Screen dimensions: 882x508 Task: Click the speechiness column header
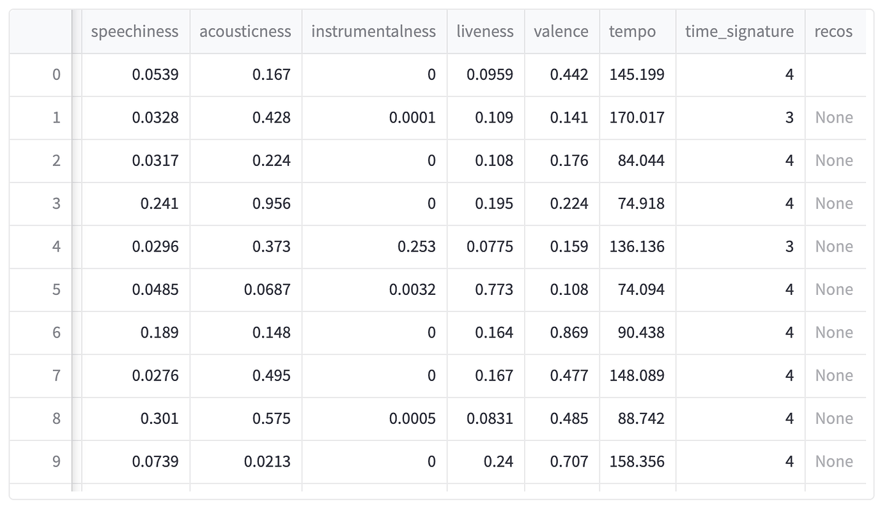135,31
